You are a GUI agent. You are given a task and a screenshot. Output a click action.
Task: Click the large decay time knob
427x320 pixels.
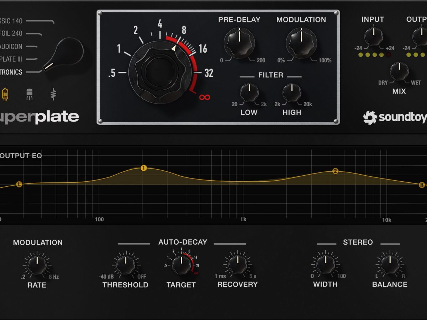click(160, 72)
